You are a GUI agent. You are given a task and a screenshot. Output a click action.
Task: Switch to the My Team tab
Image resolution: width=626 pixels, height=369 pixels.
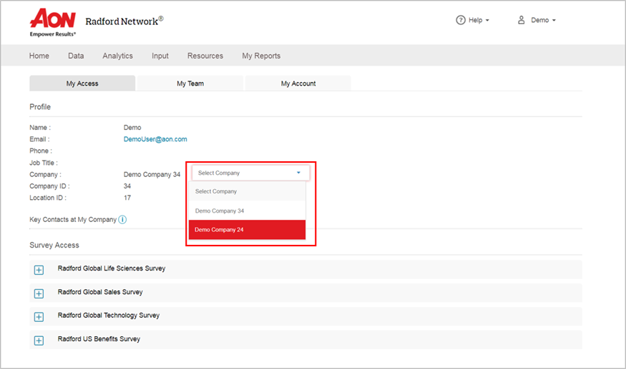point(190,84)
